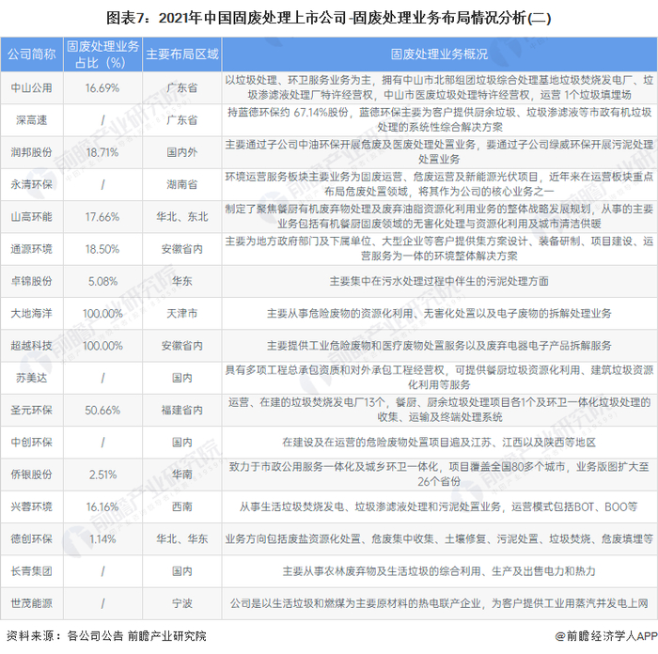Select the 主要布局区域 header cell
Image resolution: width=658 pixels, height=654 pixels.
(x=181, y=54)
